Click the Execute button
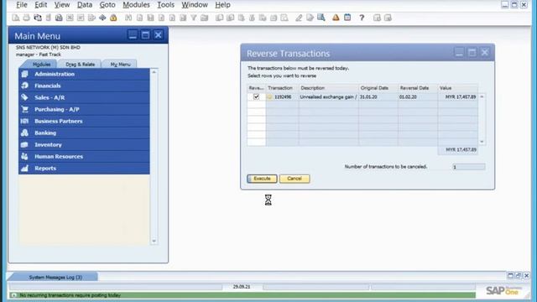537x302 pixels. point(262,179)
